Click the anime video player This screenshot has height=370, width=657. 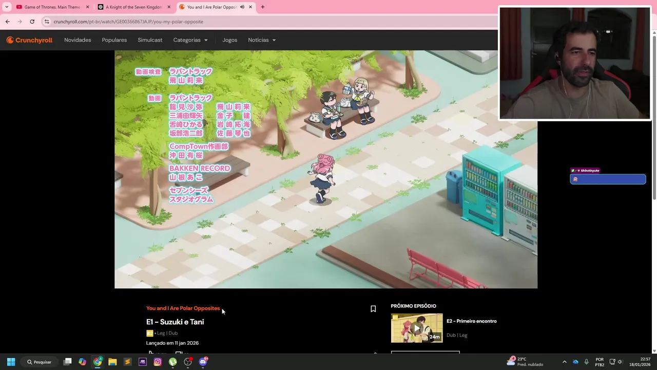pyautogui.click(x=326, y=169)
